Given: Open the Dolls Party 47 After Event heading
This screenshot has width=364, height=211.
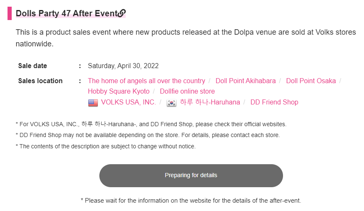Looking at the screenshot, I should click(x=67, y=13).
